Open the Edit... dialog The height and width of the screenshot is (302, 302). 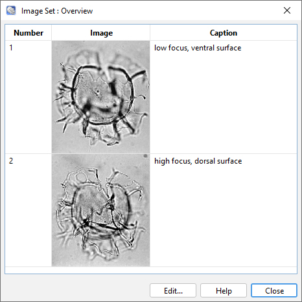coord(173,290)
